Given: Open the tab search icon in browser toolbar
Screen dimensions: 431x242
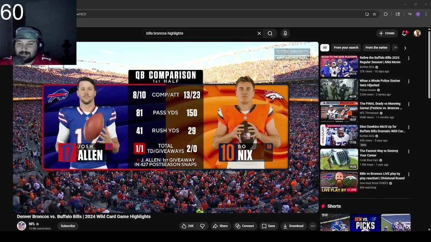Looking at the screenshot, I should (x=398, y=14).
